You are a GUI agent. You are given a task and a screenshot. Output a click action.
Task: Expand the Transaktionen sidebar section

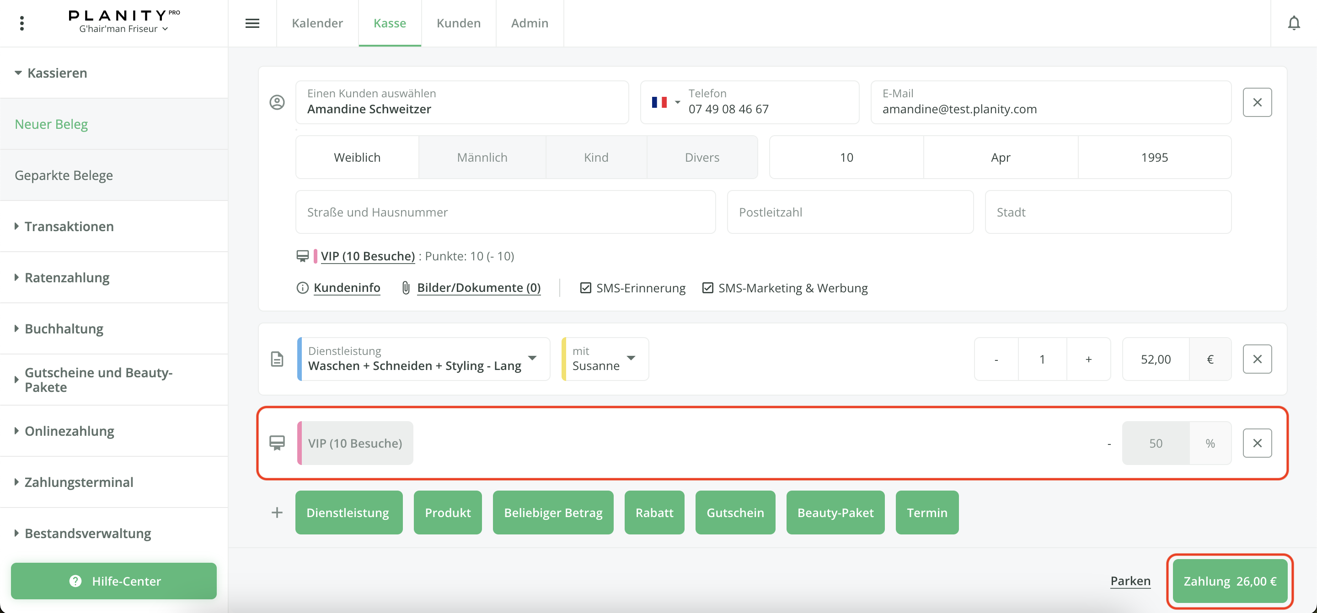click(x=69, y=226)
